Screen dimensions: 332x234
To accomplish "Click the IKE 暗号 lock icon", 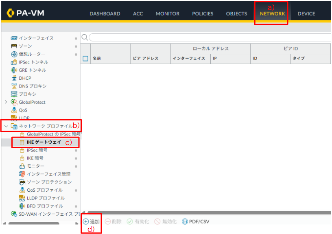I will [22, 158].
